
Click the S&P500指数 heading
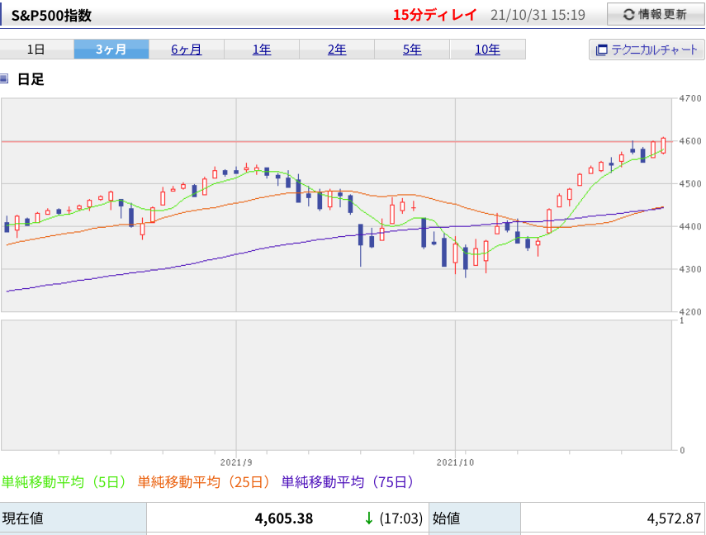pos(51,16)
